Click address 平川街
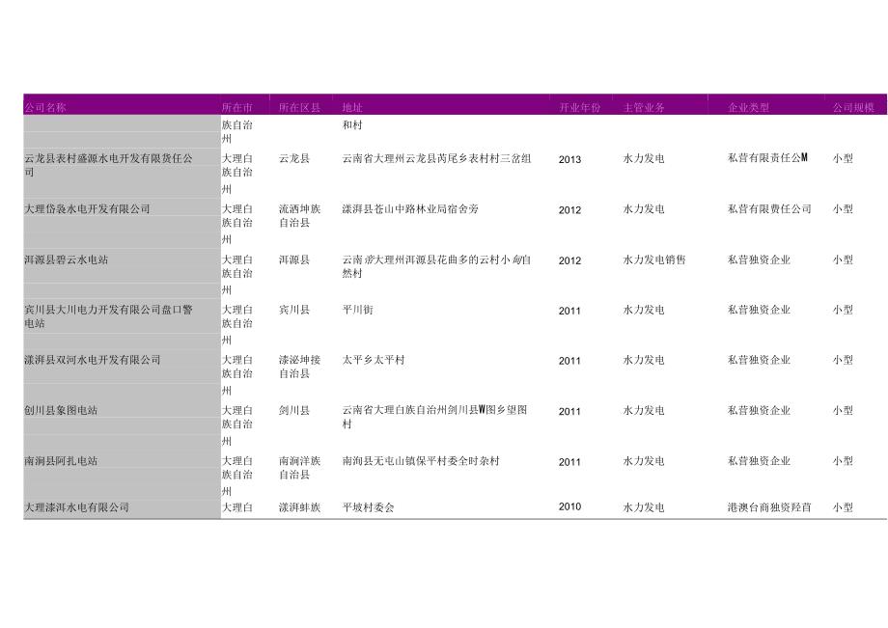 [357, 310]
